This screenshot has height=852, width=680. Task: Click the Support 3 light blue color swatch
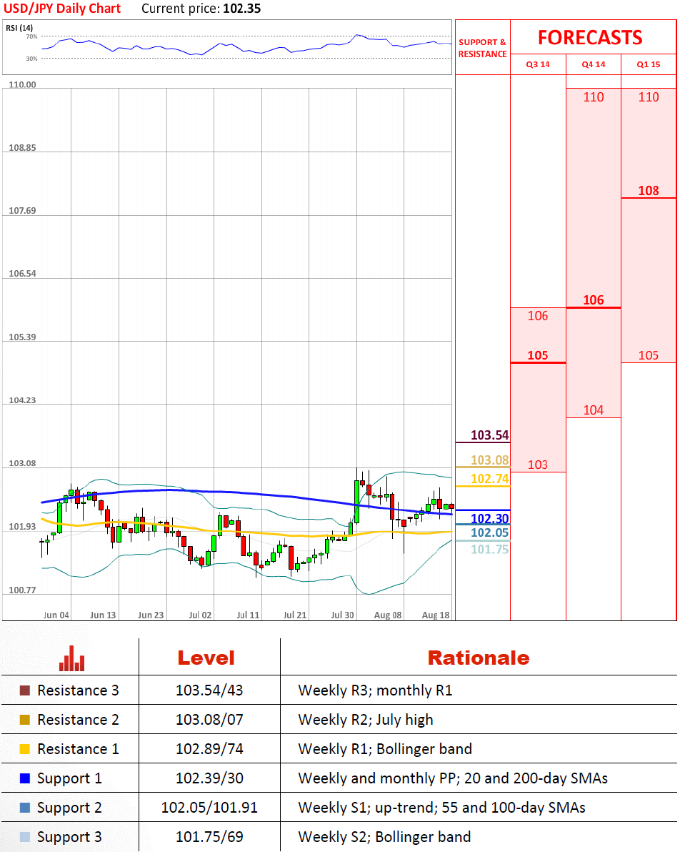[24, 837]
